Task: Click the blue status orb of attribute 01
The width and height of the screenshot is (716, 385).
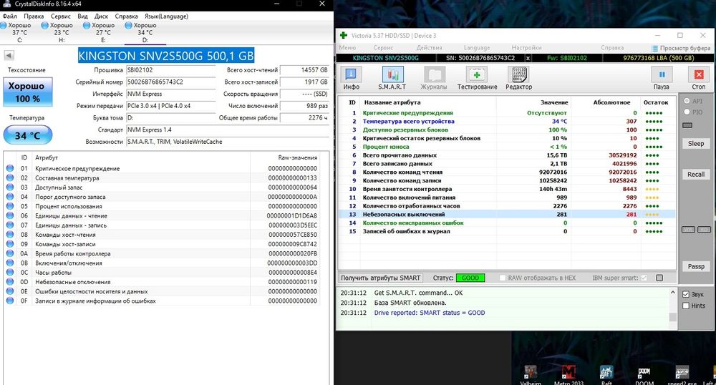Action: pyautogui.click(x=10, y=168)
